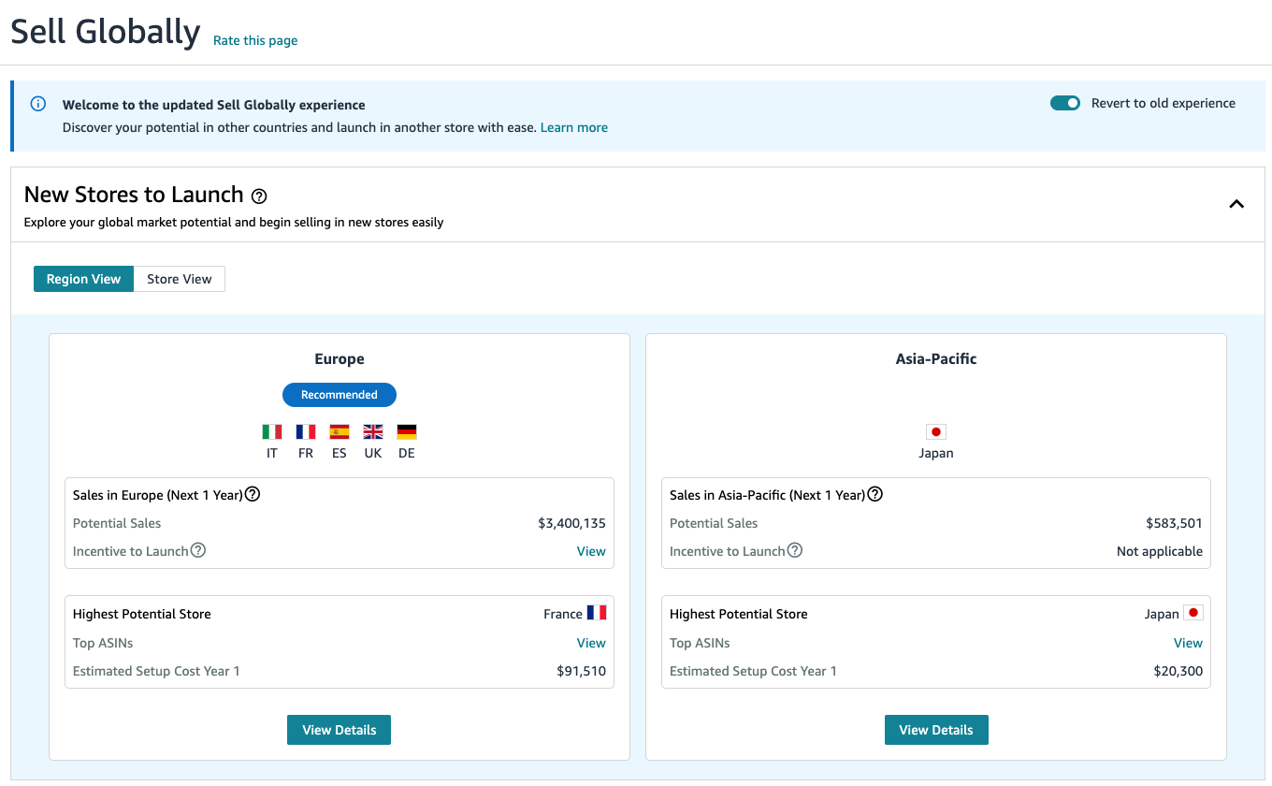1272x786 pixels.
Task: Click Asia-Pacific Incentive to Launch help icon
Action: pos(794,550)
